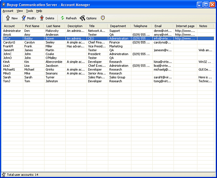
Task: Select the FrankM account
Action: coord(108,46)
